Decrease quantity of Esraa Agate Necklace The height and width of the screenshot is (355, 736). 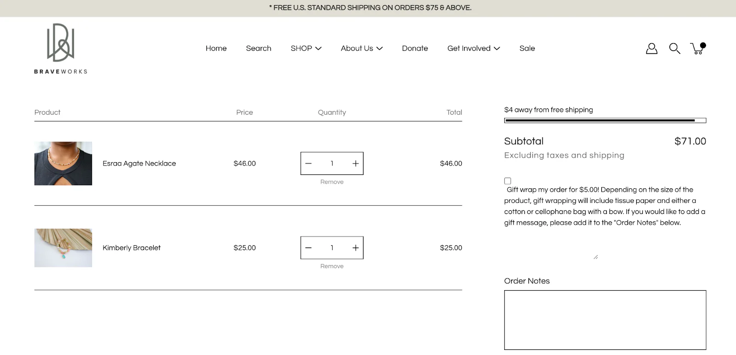click(x=309, y=163)
